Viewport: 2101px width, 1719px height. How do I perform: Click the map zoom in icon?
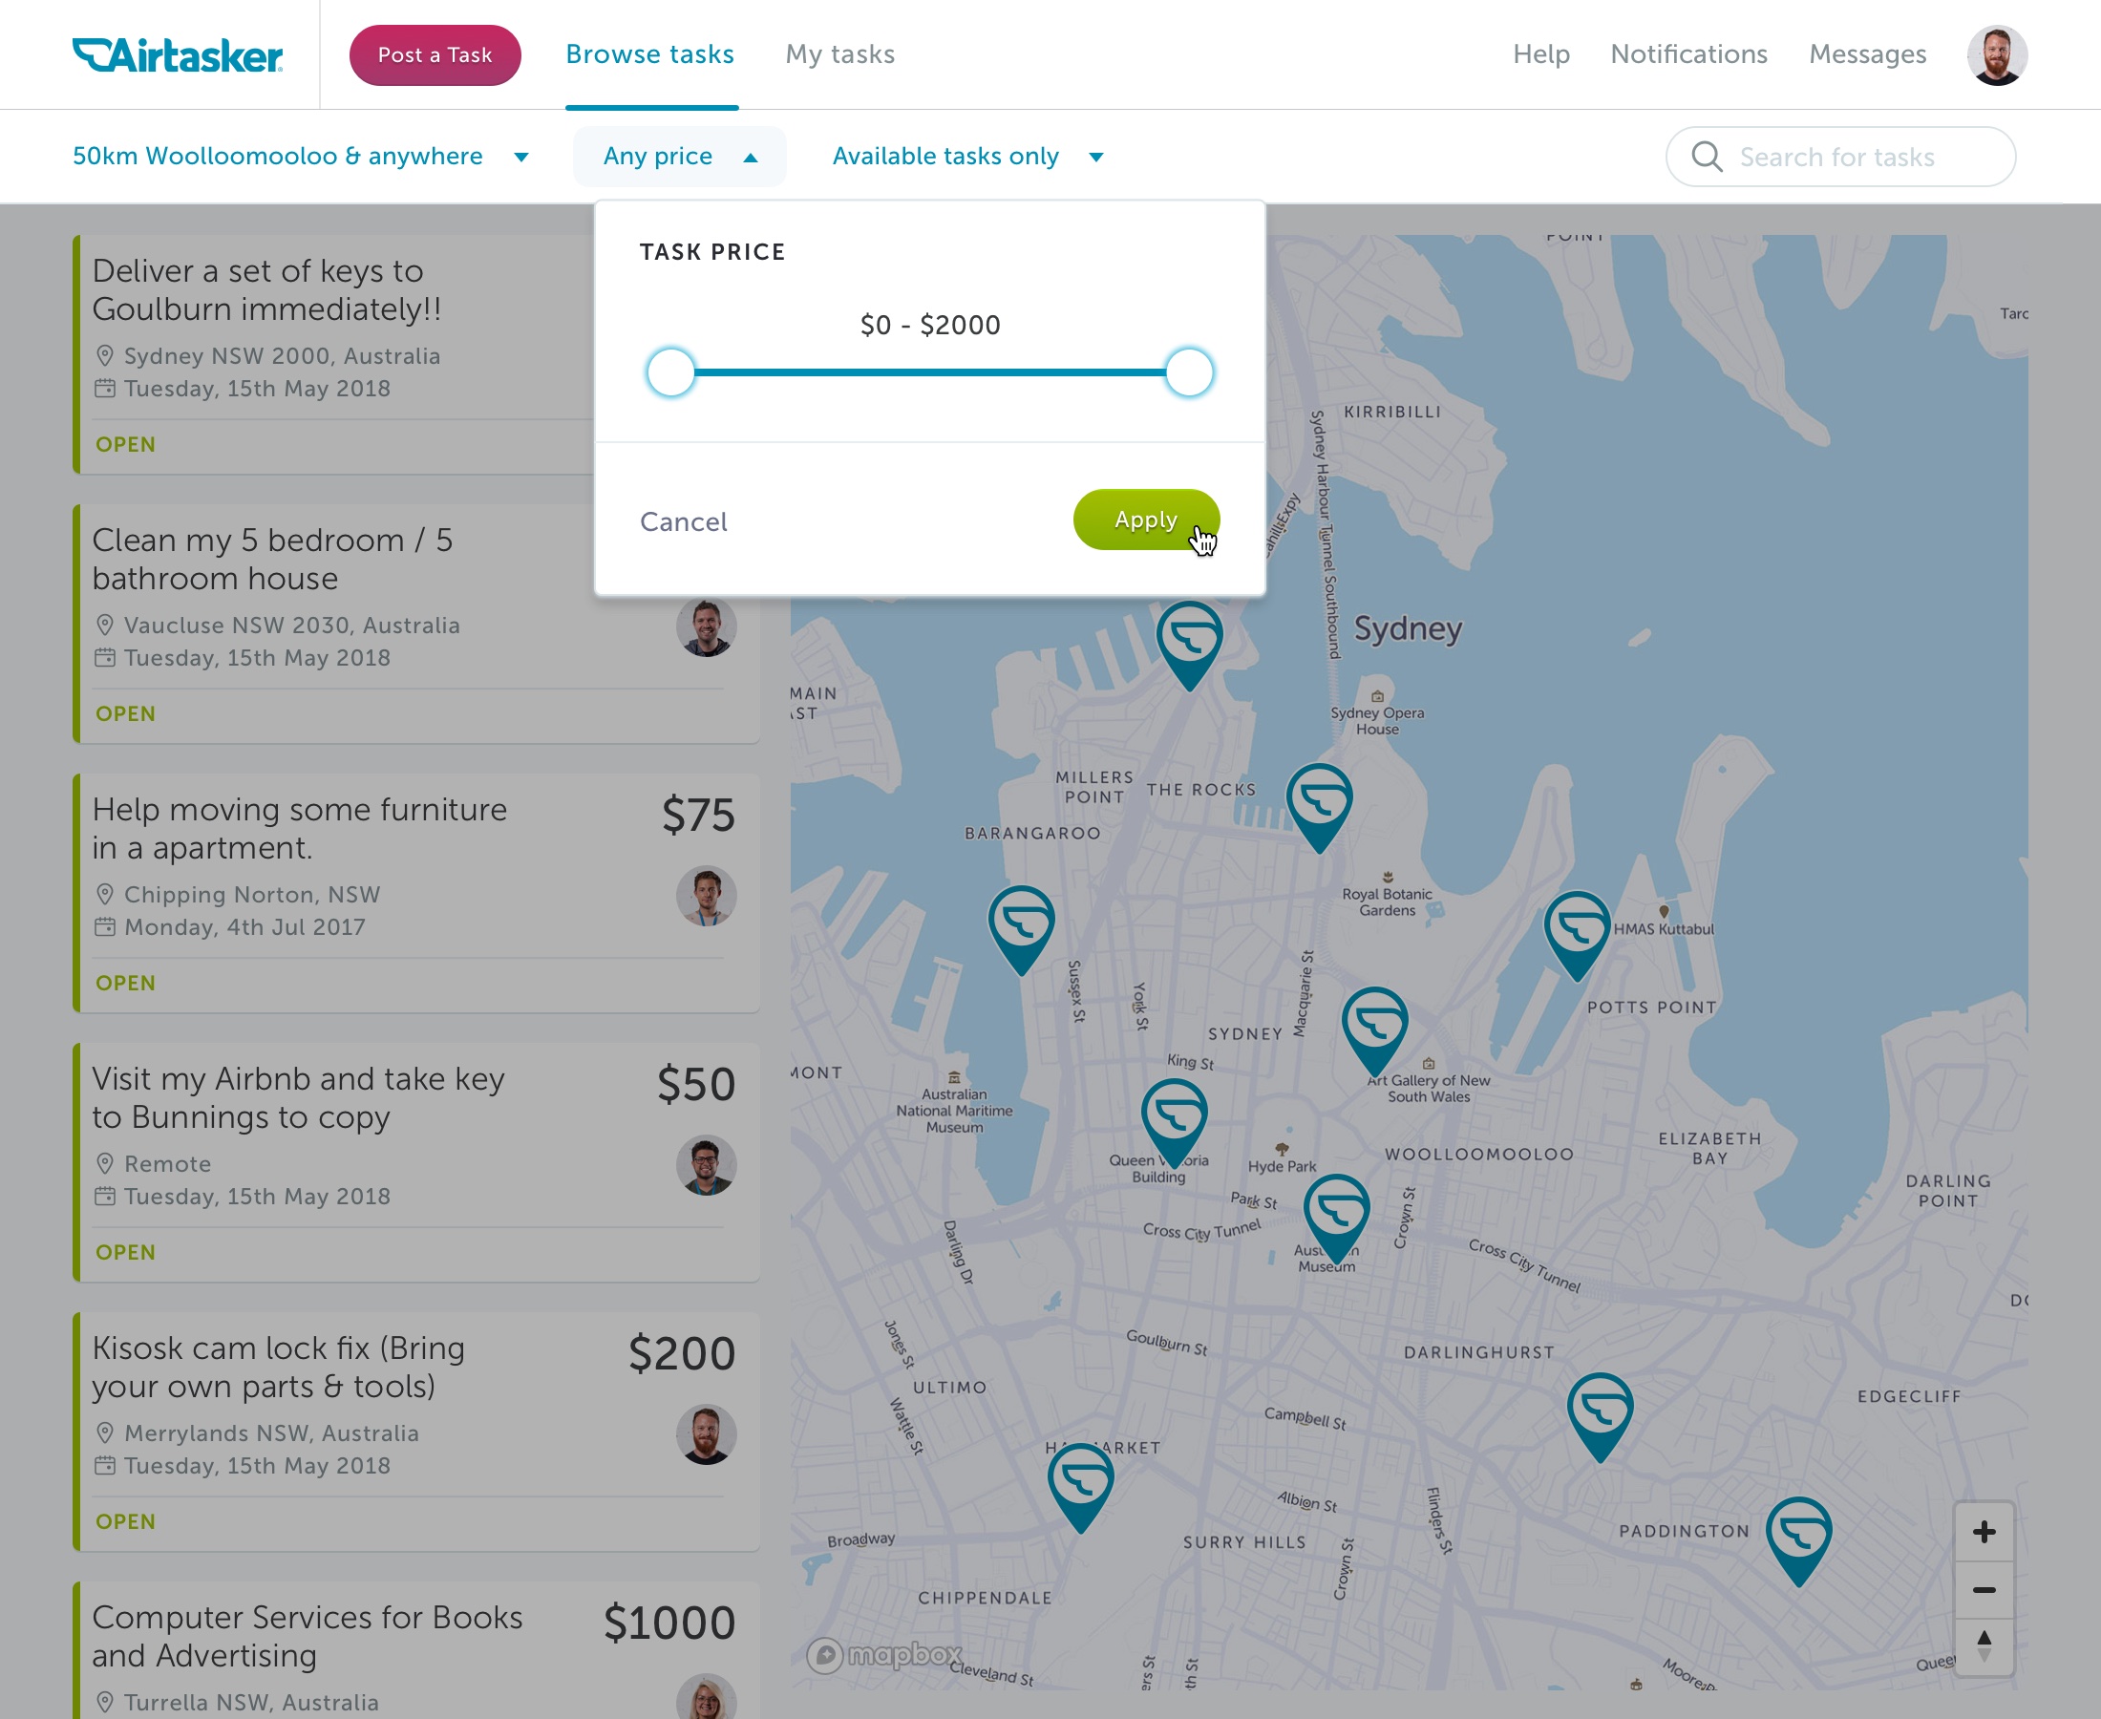pos(1984,1531)
